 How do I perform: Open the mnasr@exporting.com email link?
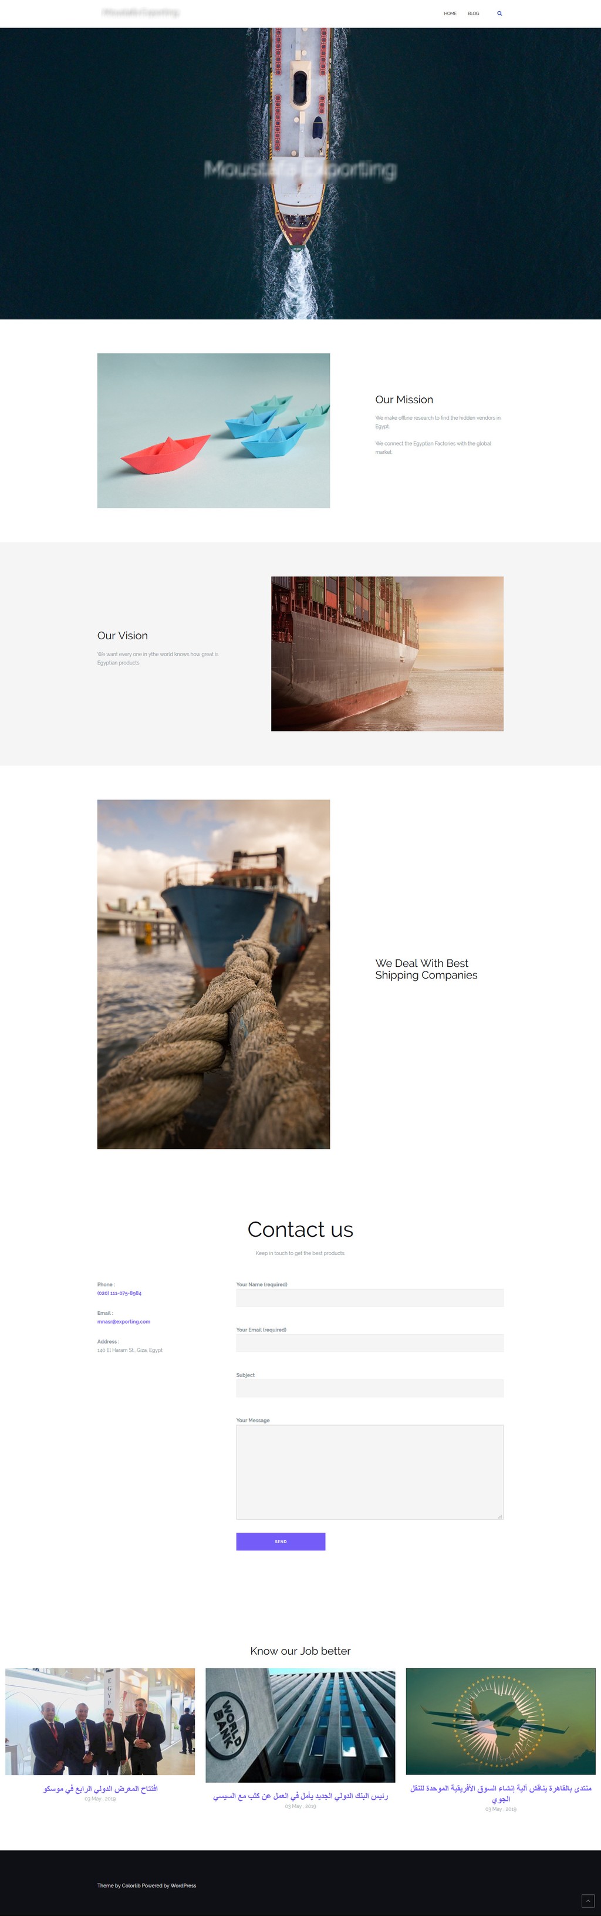(123, 1322)
